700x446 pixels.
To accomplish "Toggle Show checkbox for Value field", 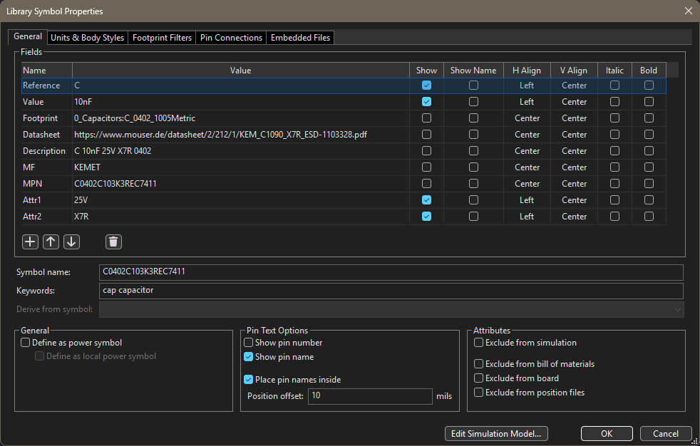I will 426,102.
